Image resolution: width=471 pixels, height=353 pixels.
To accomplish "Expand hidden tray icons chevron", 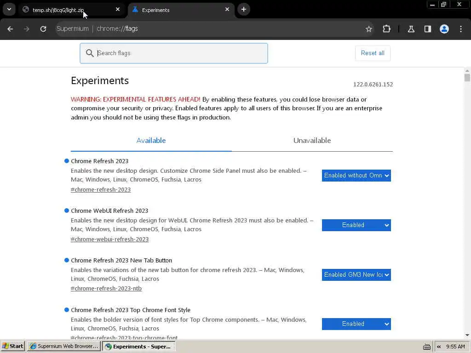I will pos(439,347).
